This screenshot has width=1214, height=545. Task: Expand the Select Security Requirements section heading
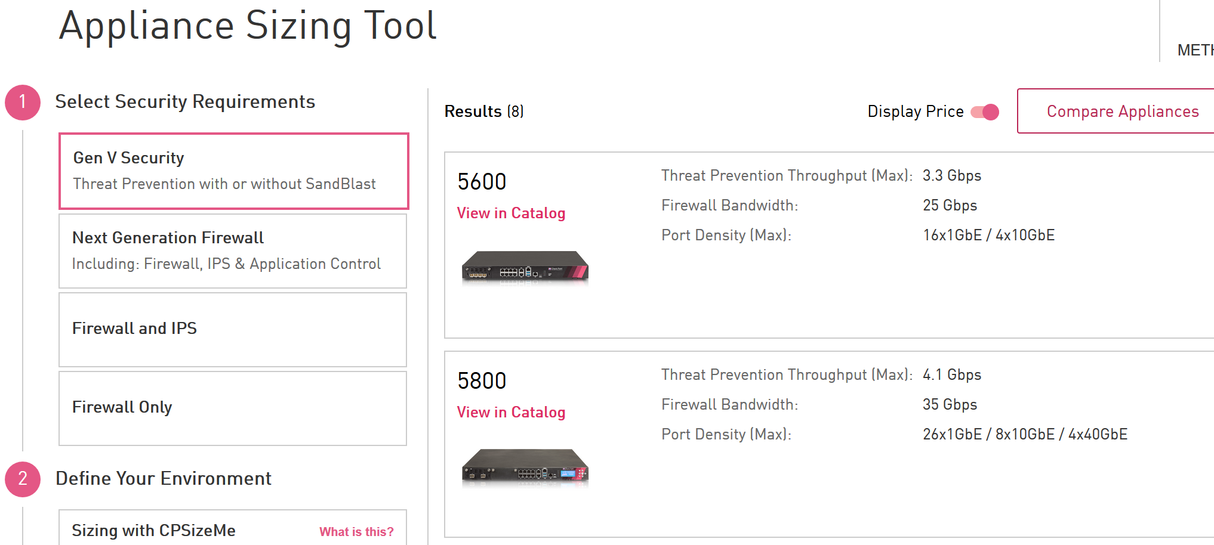(185, 102)
